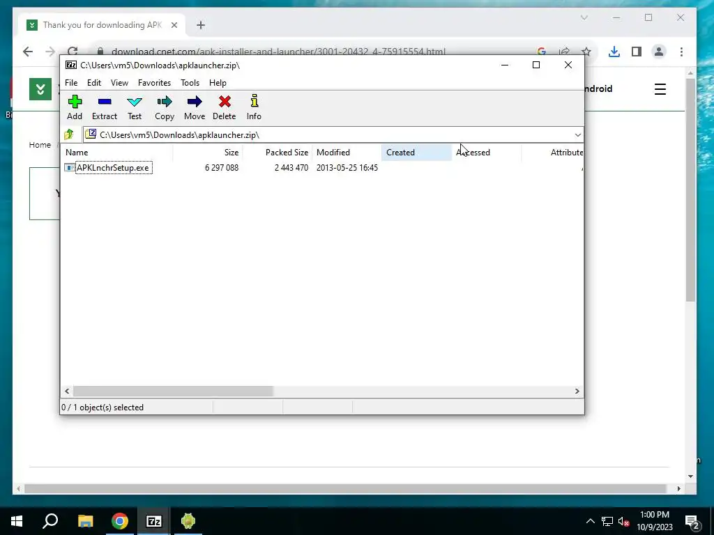Open a new Chrome tab with plus button
Image resolution: width=714 pixels, height=535 pixels.
coord(201,25)
